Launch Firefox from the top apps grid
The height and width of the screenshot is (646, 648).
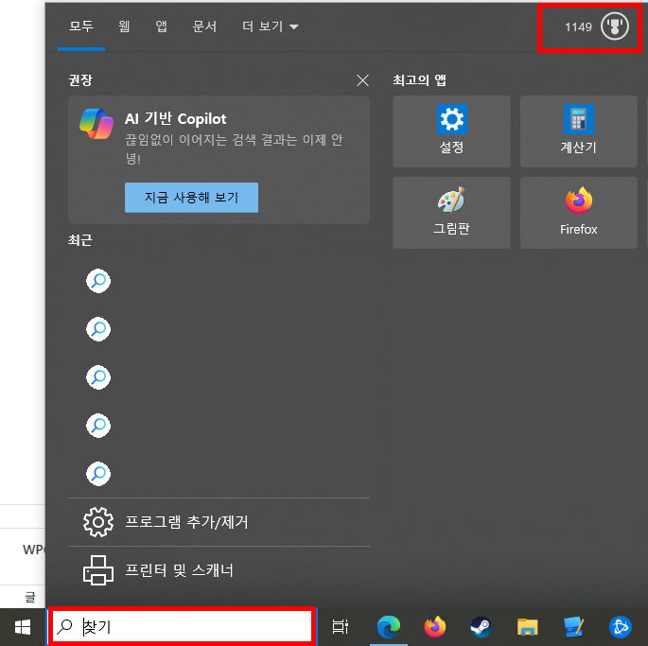pos(577,213)
